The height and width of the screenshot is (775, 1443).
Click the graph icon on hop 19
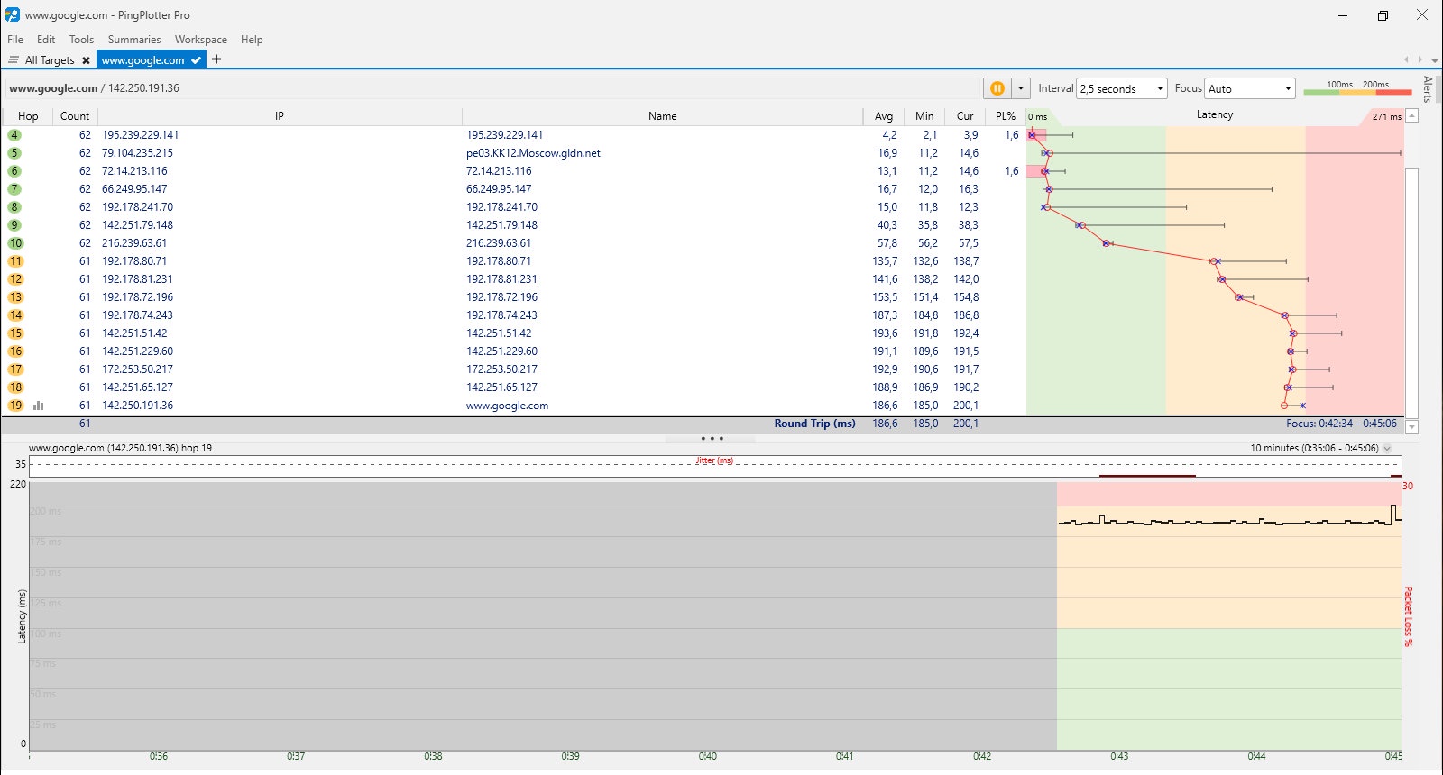pos(38,406)
